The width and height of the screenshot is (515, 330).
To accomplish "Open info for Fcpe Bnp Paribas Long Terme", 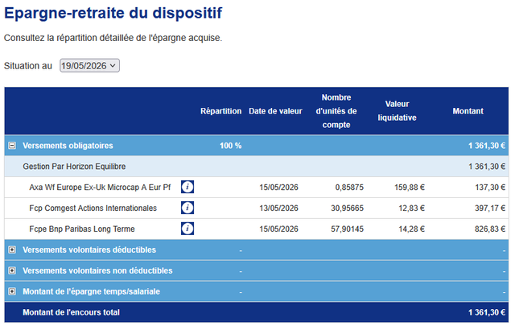I will coord(187,229).
